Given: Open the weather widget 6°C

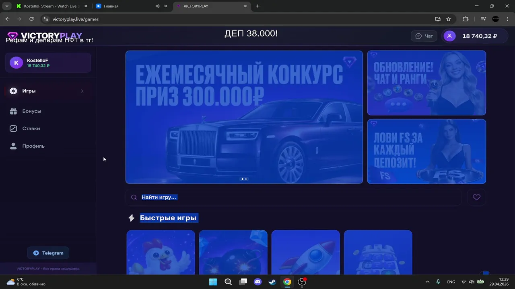Looking at the screenshot, I should point(26,282).
